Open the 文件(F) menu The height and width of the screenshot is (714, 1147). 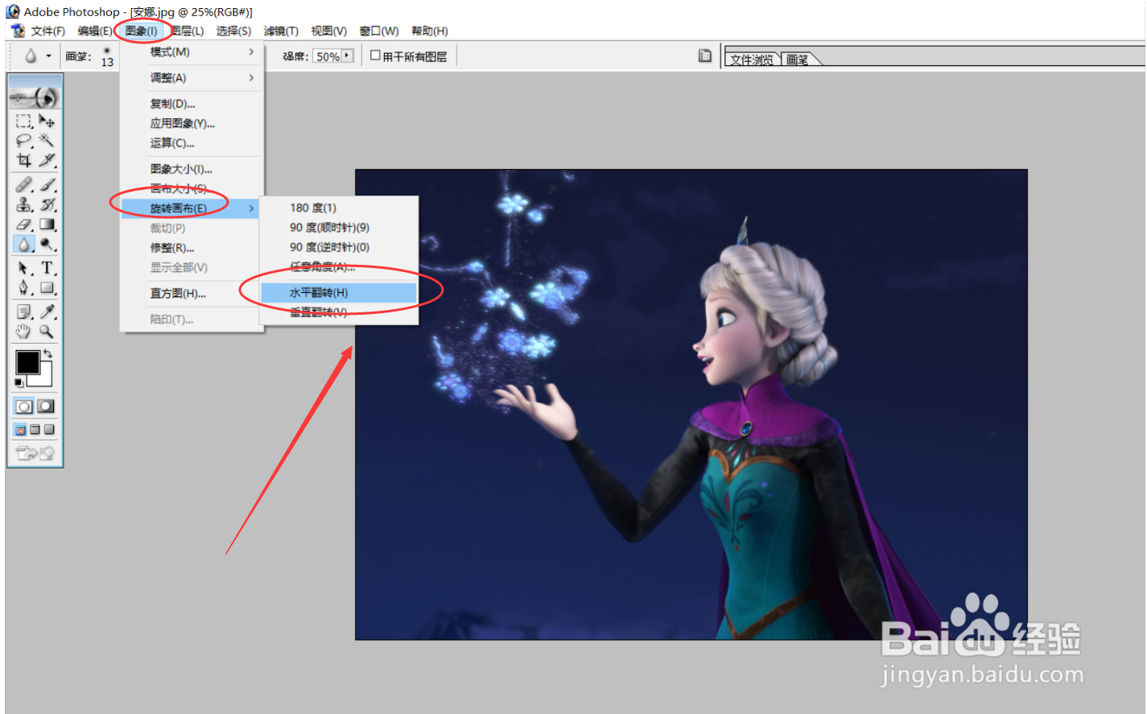pos(47,31)
